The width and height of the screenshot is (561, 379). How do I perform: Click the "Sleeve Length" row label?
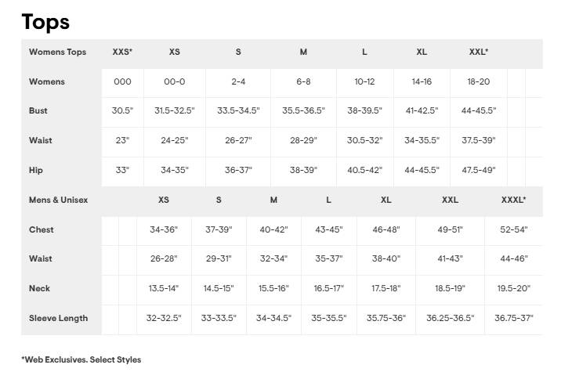[59, 318]
